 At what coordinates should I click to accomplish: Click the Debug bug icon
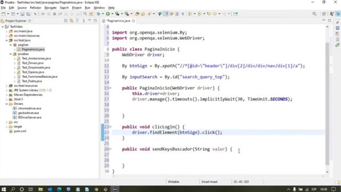99,14
